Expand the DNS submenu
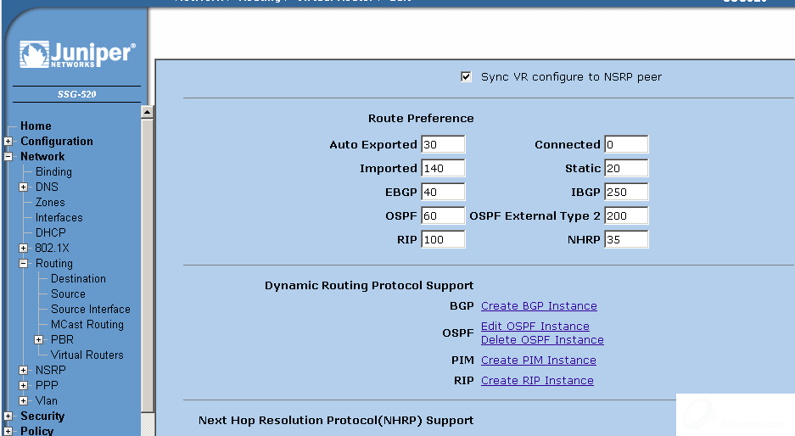Image resolution: width=795 pixels, height=436 pixels. (x=24, y=187)
